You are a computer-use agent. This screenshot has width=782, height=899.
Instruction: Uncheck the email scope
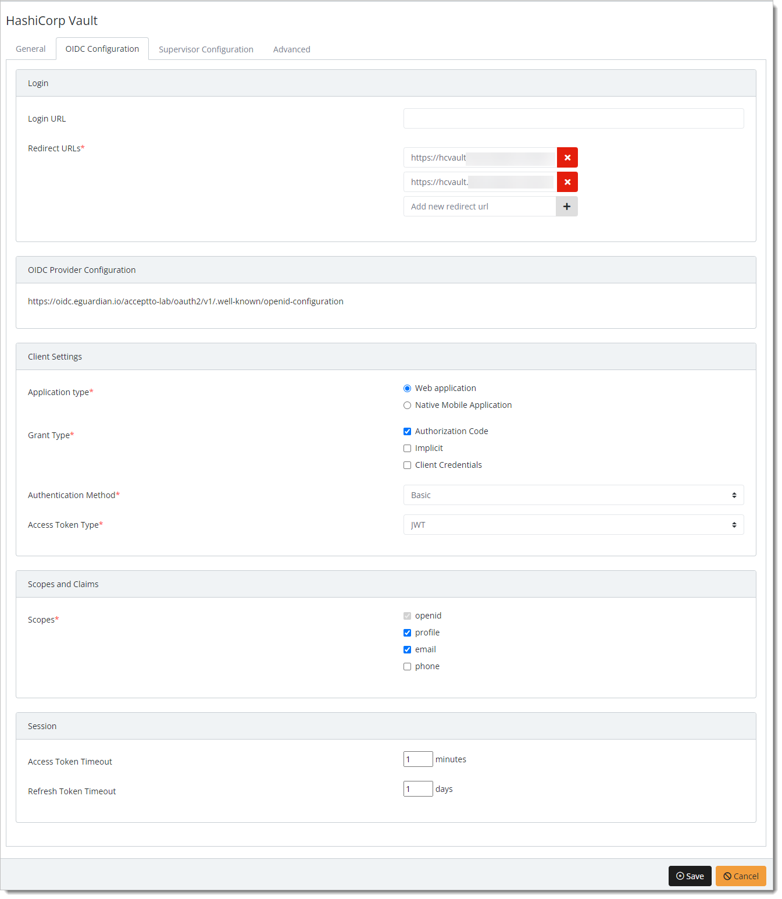pos(407,649)
